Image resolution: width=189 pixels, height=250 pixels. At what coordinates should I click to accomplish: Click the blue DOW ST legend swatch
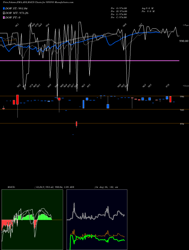click(4, 8)
